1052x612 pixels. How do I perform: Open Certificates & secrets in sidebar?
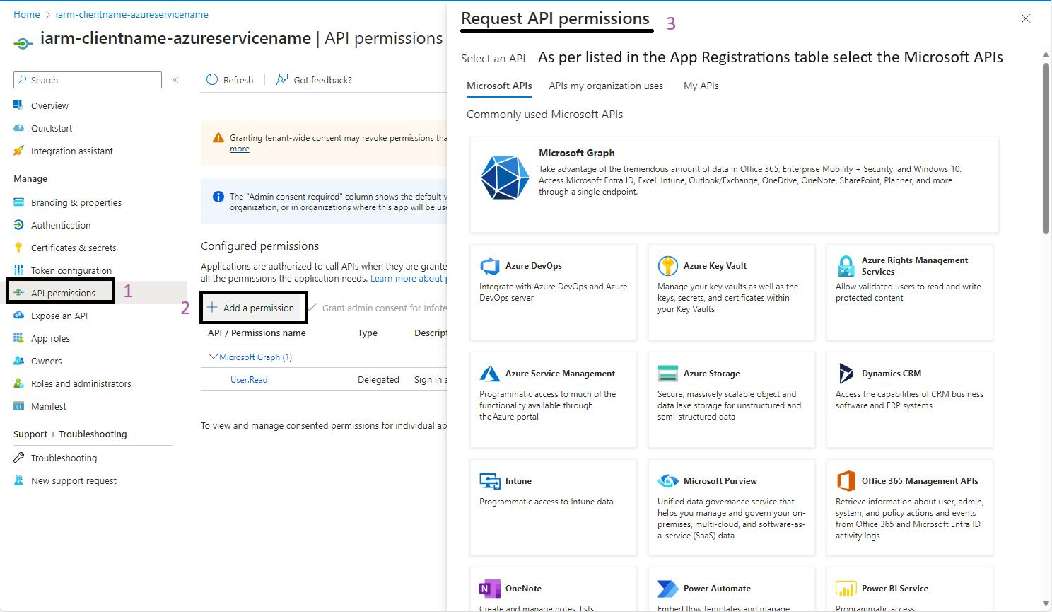74,248
